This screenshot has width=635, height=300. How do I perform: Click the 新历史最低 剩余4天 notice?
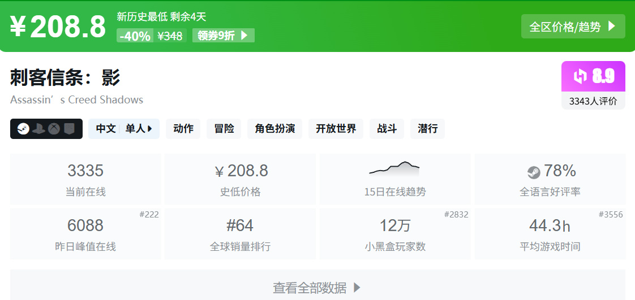point(161,17)
